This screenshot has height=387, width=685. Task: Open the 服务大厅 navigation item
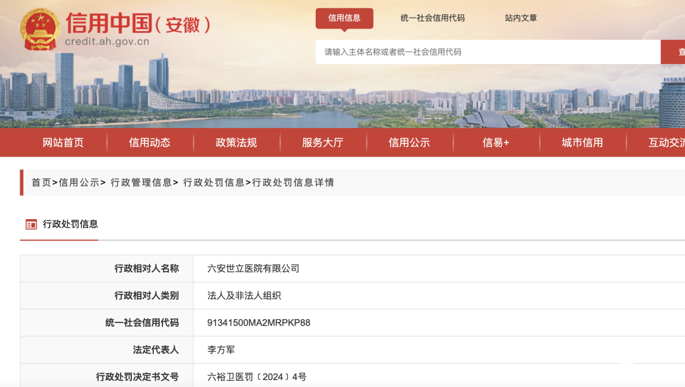point(322,143)
